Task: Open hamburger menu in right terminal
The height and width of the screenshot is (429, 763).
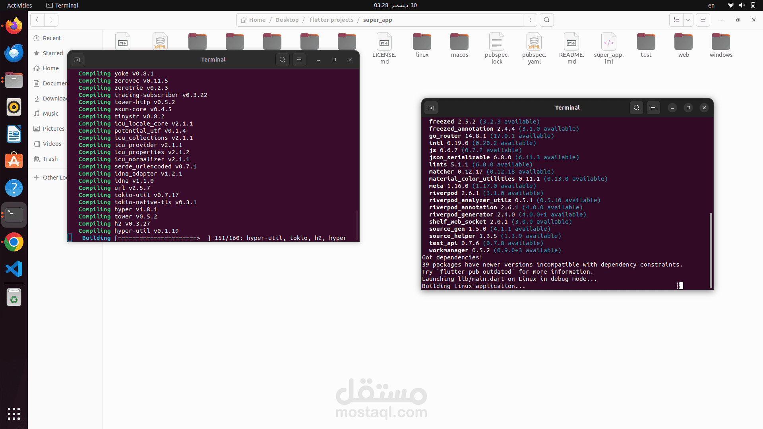Action: 653,108
